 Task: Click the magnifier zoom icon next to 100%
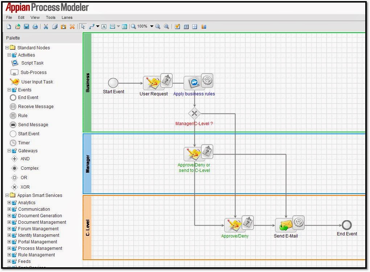pyautogui.click(x=133, y=26)
